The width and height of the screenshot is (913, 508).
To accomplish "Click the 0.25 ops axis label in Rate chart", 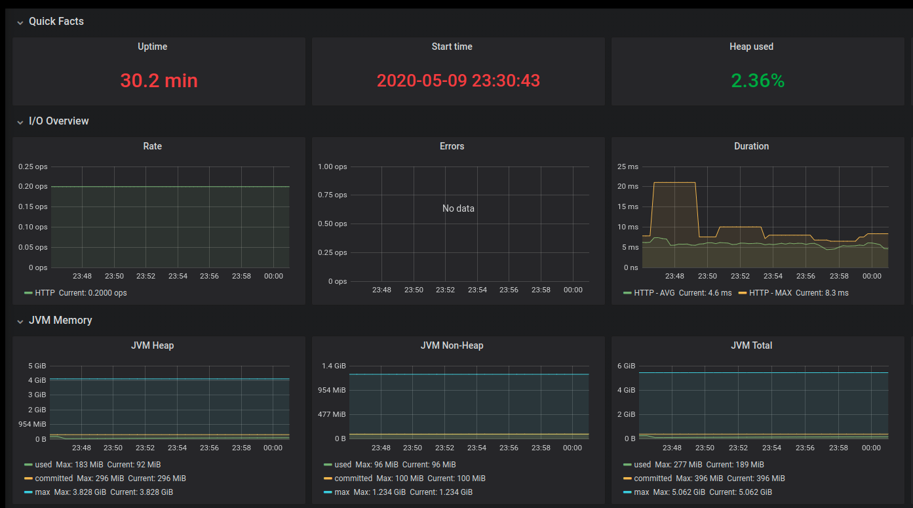I will tap(33, 166).
